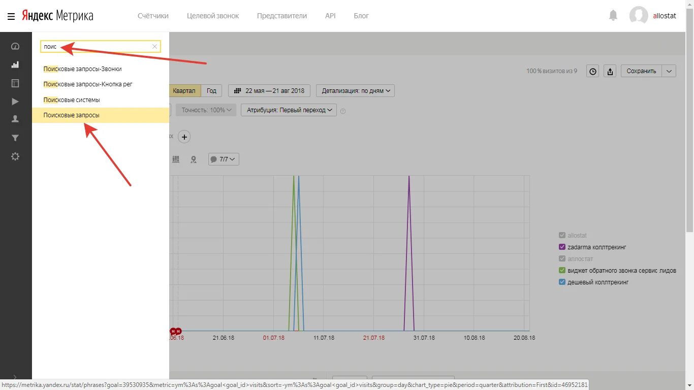Image resolution: width=694 pixels, height=390 pixels.
Task: Expand the sidebar with the bottom chevron
Action: tap(15, 377)
